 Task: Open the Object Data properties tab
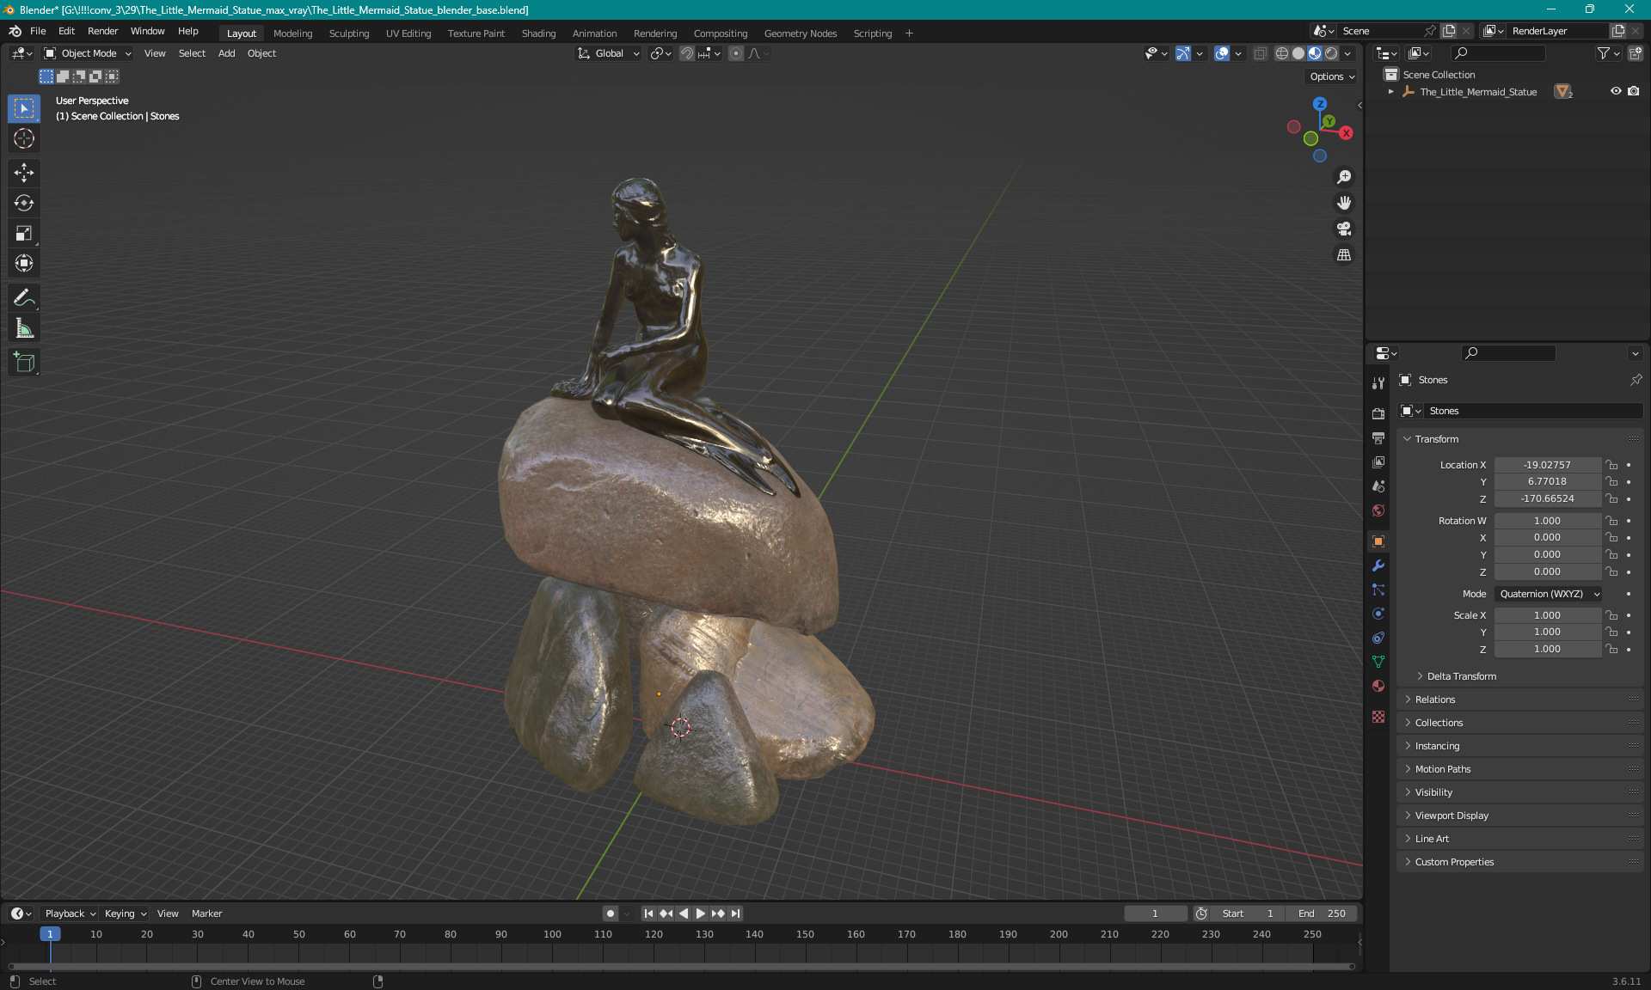pos(1378,662)
